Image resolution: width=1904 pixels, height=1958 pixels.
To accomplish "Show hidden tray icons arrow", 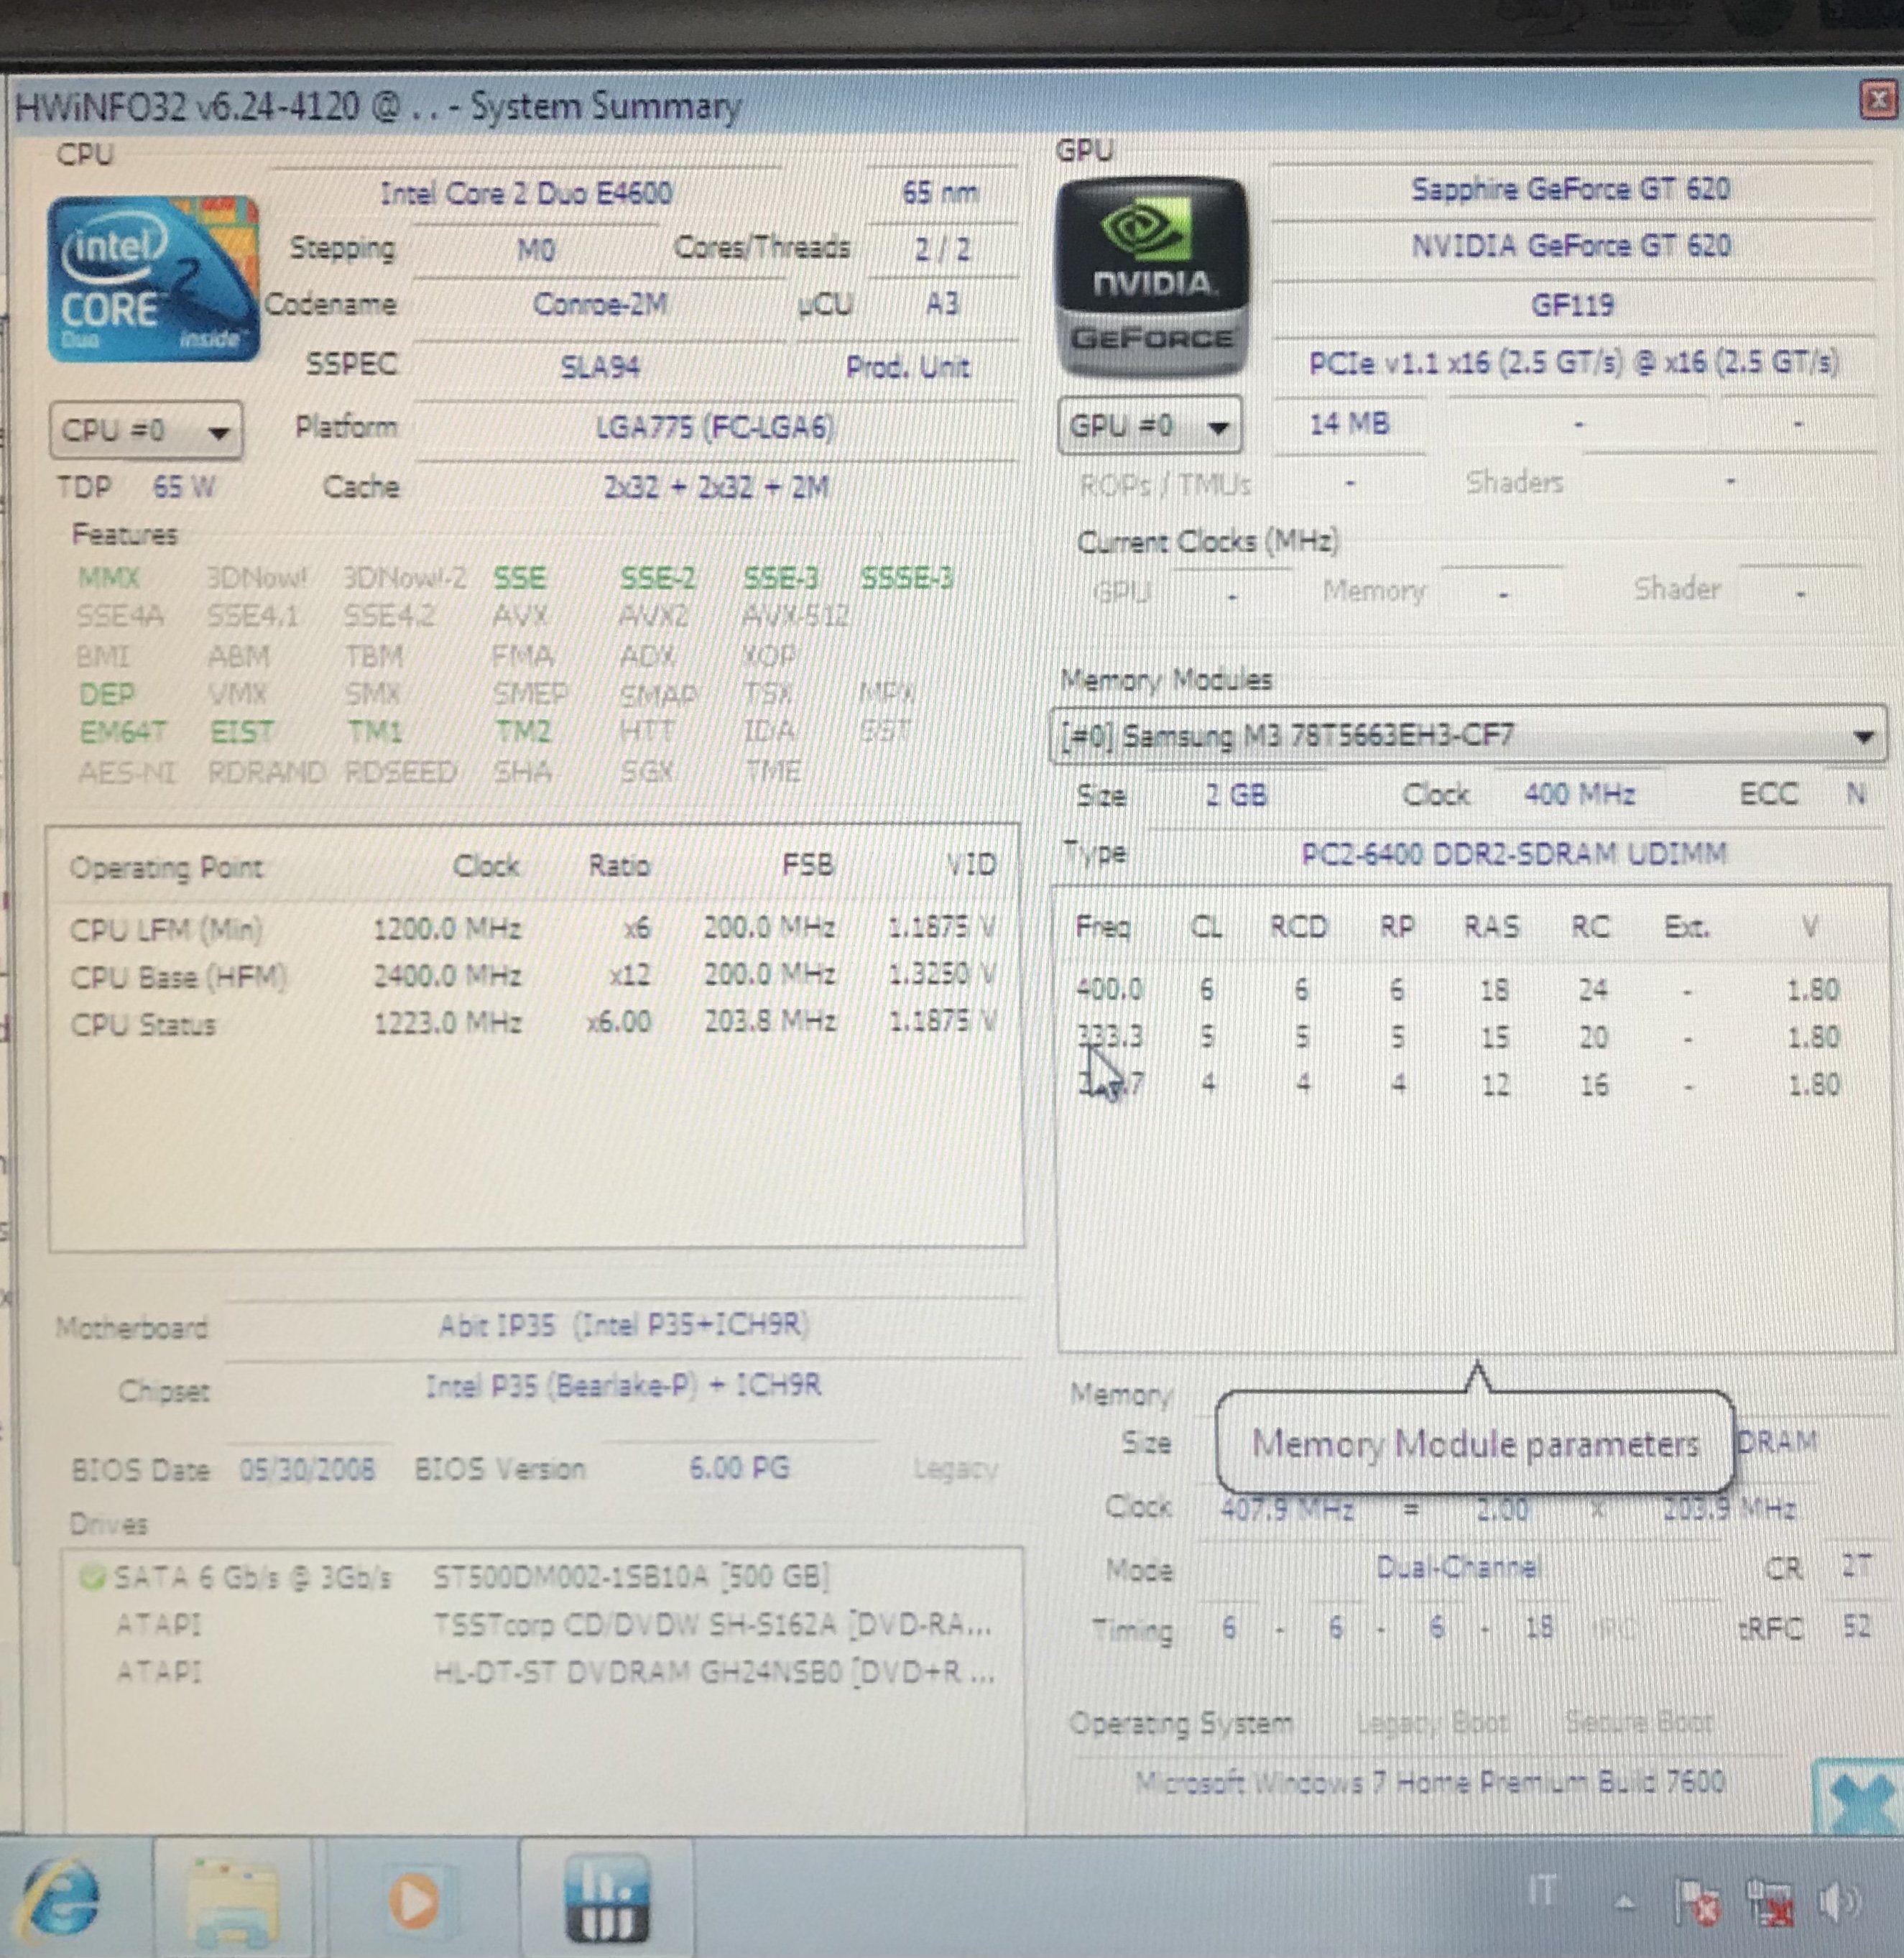I will [x=1625, y=1901].
